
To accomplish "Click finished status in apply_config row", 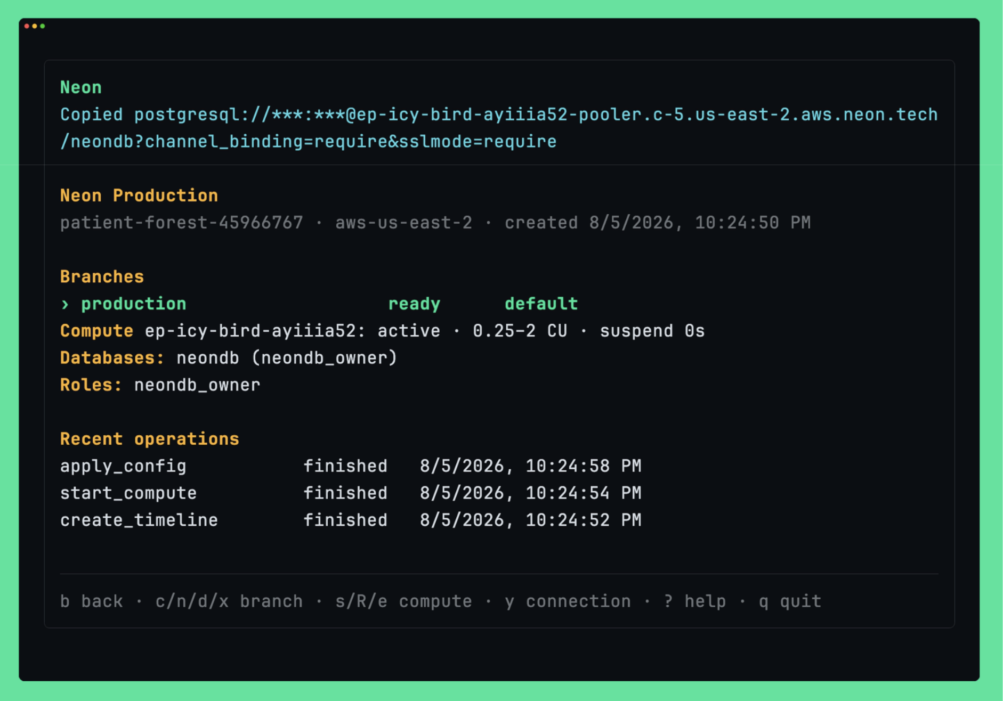I will [x=345, y=466].
